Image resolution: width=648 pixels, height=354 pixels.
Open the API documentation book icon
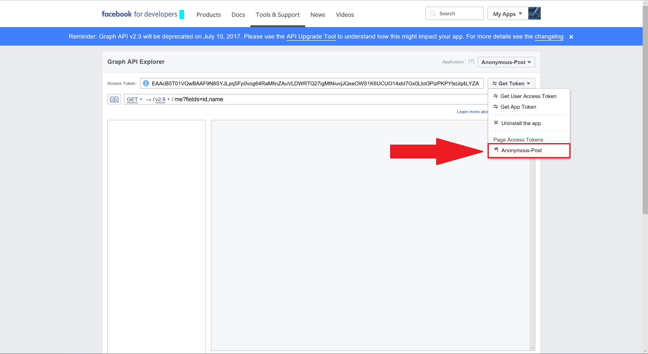(x=114, y=99)
